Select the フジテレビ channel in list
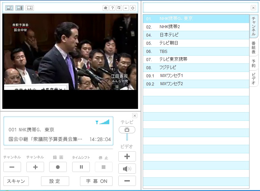 168,68
